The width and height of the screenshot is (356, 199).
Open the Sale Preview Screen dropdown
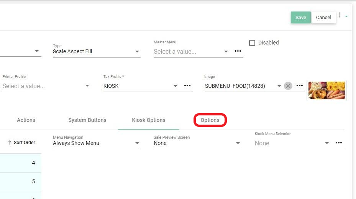pyautogui.click(x=238, y=143)
